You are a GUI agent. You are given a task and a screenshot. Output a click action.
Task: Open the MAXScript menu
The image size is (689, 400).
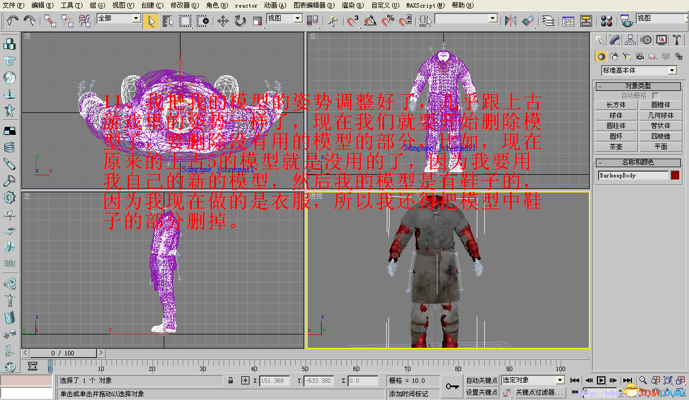tap(426, 5)
